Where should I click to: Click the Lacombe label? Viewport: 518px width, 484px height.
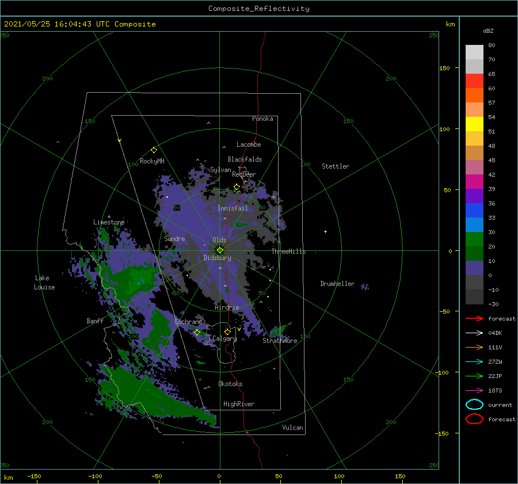(249, 144)
